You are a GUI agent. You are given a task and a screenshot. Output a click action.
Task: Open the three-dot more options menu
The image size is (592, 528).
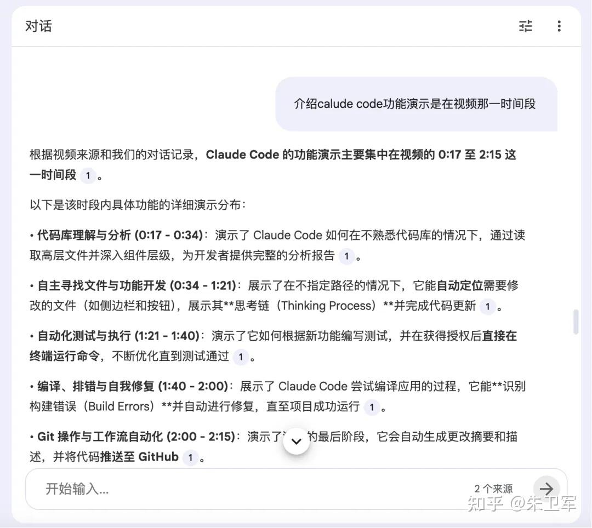(559, 26)
